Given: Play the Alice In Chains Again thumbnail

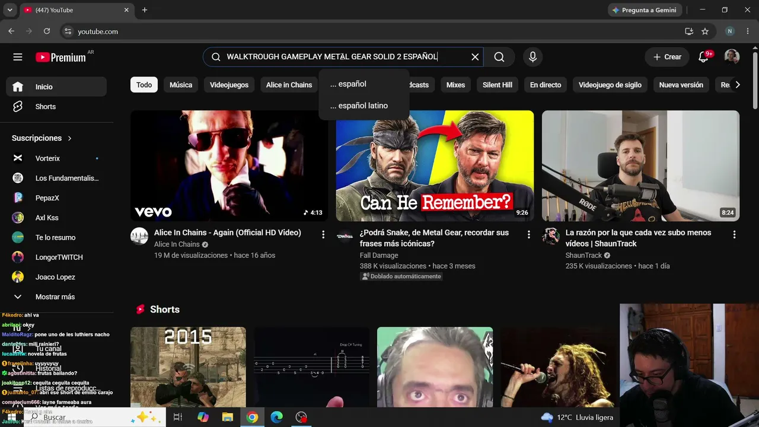Looking at the screenshot, I should (x=229, y=166).
